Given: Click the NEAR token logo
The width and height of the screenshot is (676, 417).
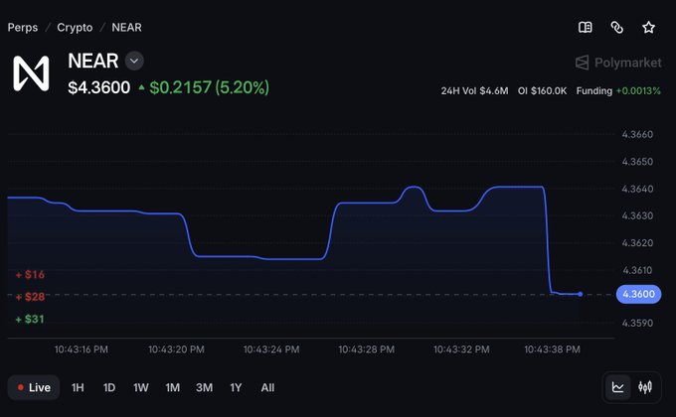Looking at the screenshot, I should [x=31, y=73].
